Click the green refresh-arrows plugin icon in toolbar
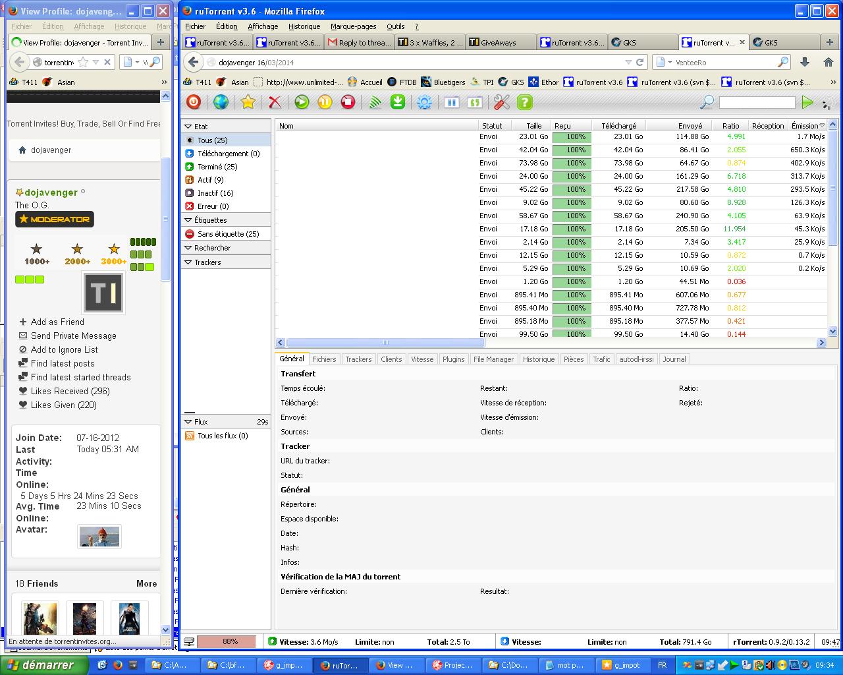The width and height of the screenshot is (843, 675). pyautogui.click(x=474, y=102)
